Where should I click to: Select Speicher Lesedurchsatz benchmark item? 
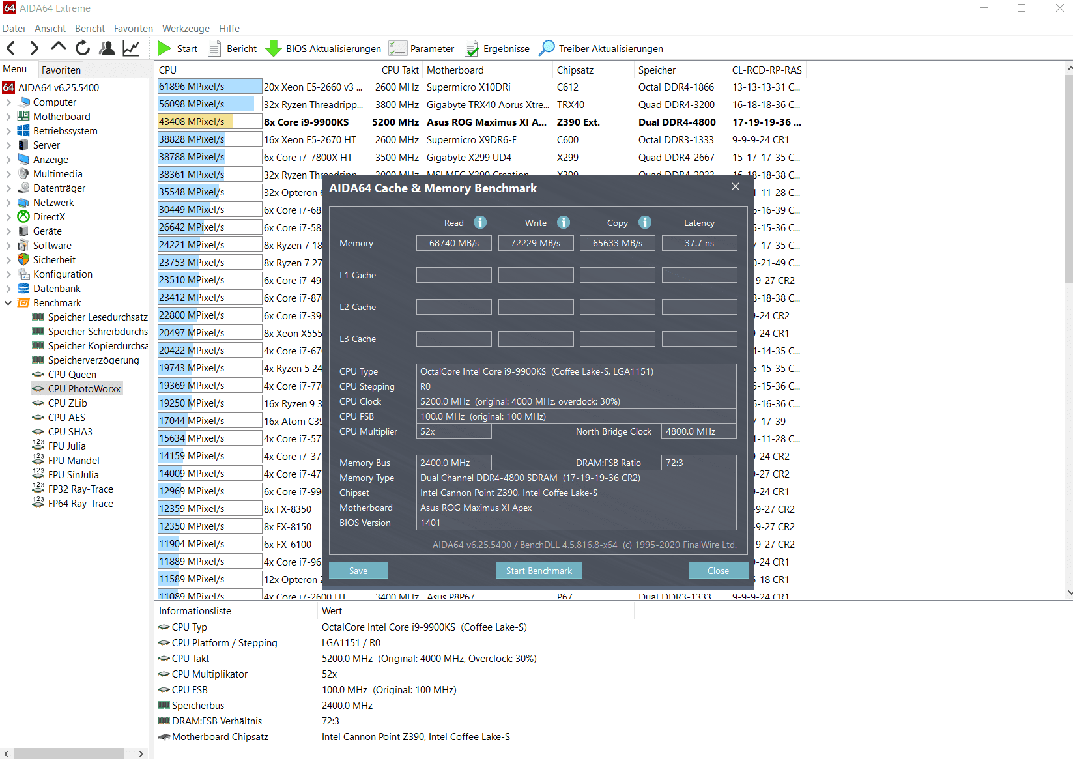[x=98, y=317]
